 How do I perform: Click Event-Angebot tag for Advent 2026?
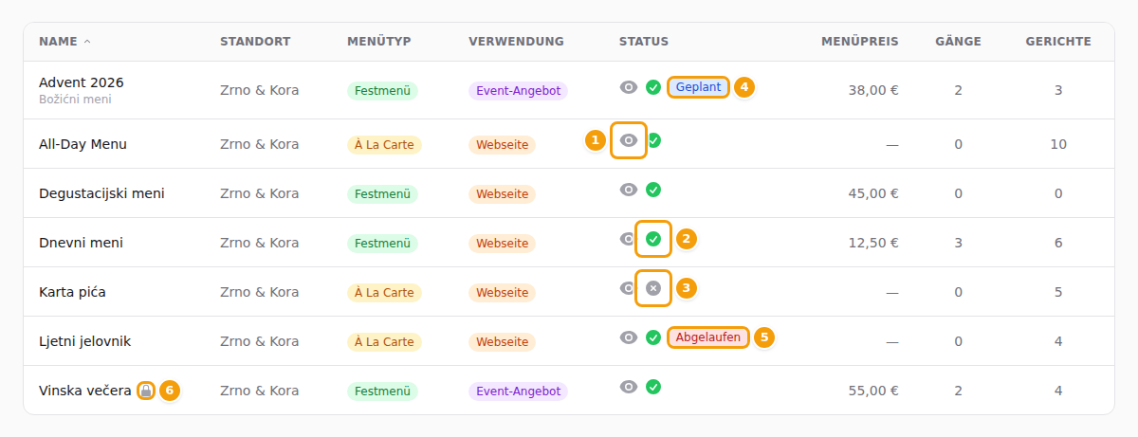pos(518,91)
